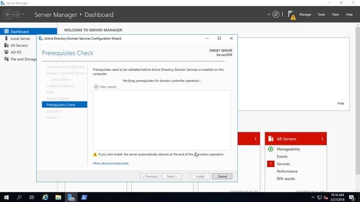
Task: Open the Tools menu
Action: coord(321,15)
